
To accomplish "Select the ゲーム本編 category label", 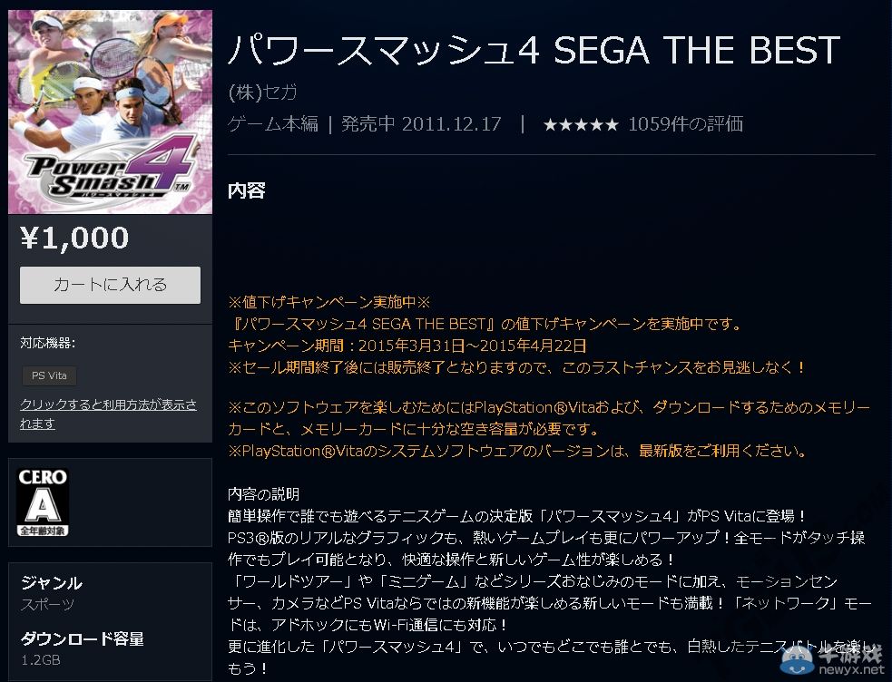I will pyautogui.click(x=272, y=124).
